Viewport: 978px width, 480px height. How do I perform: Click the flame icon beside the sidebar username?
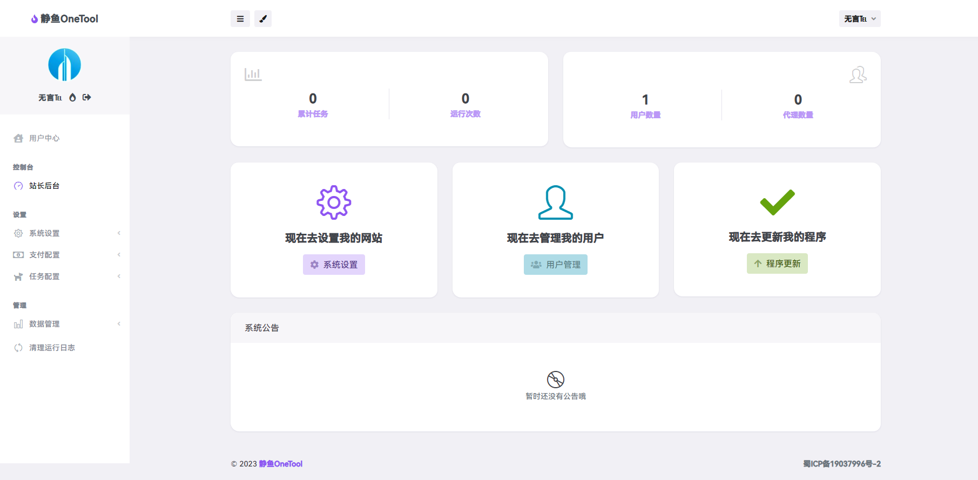pos(72,98)
